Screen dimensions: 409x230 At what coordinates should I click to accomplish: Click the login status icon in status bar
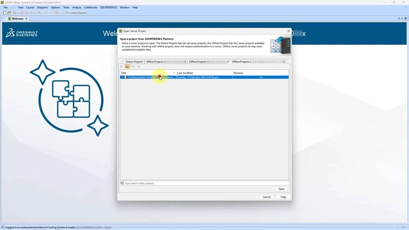pos(3,227)
